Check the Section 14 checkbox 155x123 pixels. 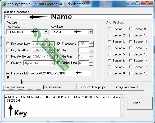[x=131, y=61]
